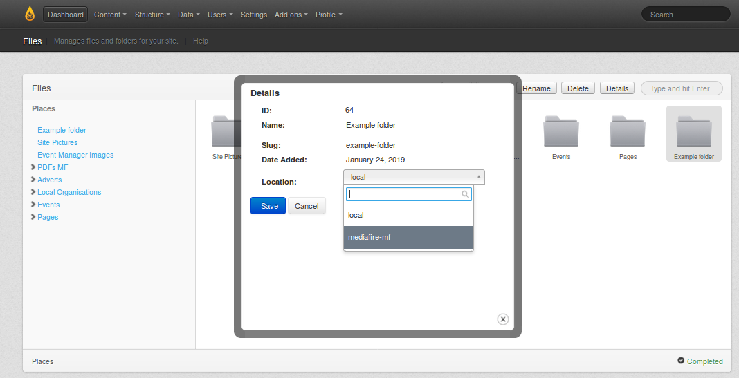Open Event Manager Images link in Places

tap(75, 155)
